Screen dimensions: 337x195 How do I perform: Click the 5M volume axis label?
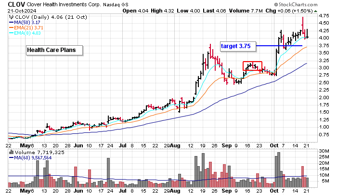tap(325, 181)
